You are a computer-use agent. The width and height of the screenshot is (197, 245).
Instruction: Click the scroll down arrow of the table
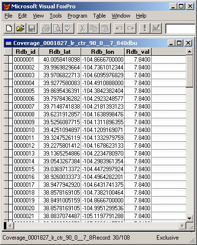(189, 218)
